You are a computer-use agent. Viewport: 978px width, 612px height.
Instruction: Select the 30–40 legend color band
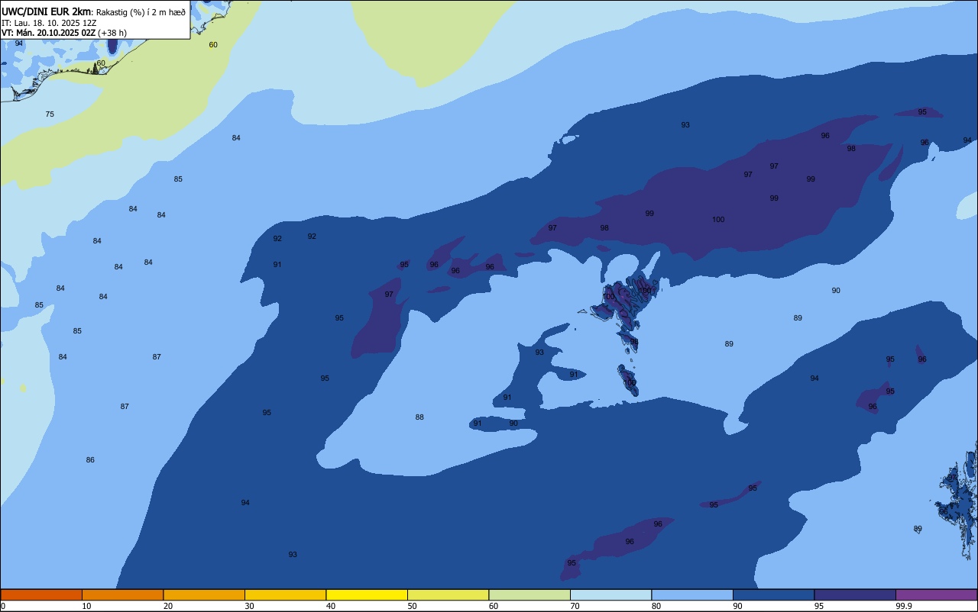[285, 594]
